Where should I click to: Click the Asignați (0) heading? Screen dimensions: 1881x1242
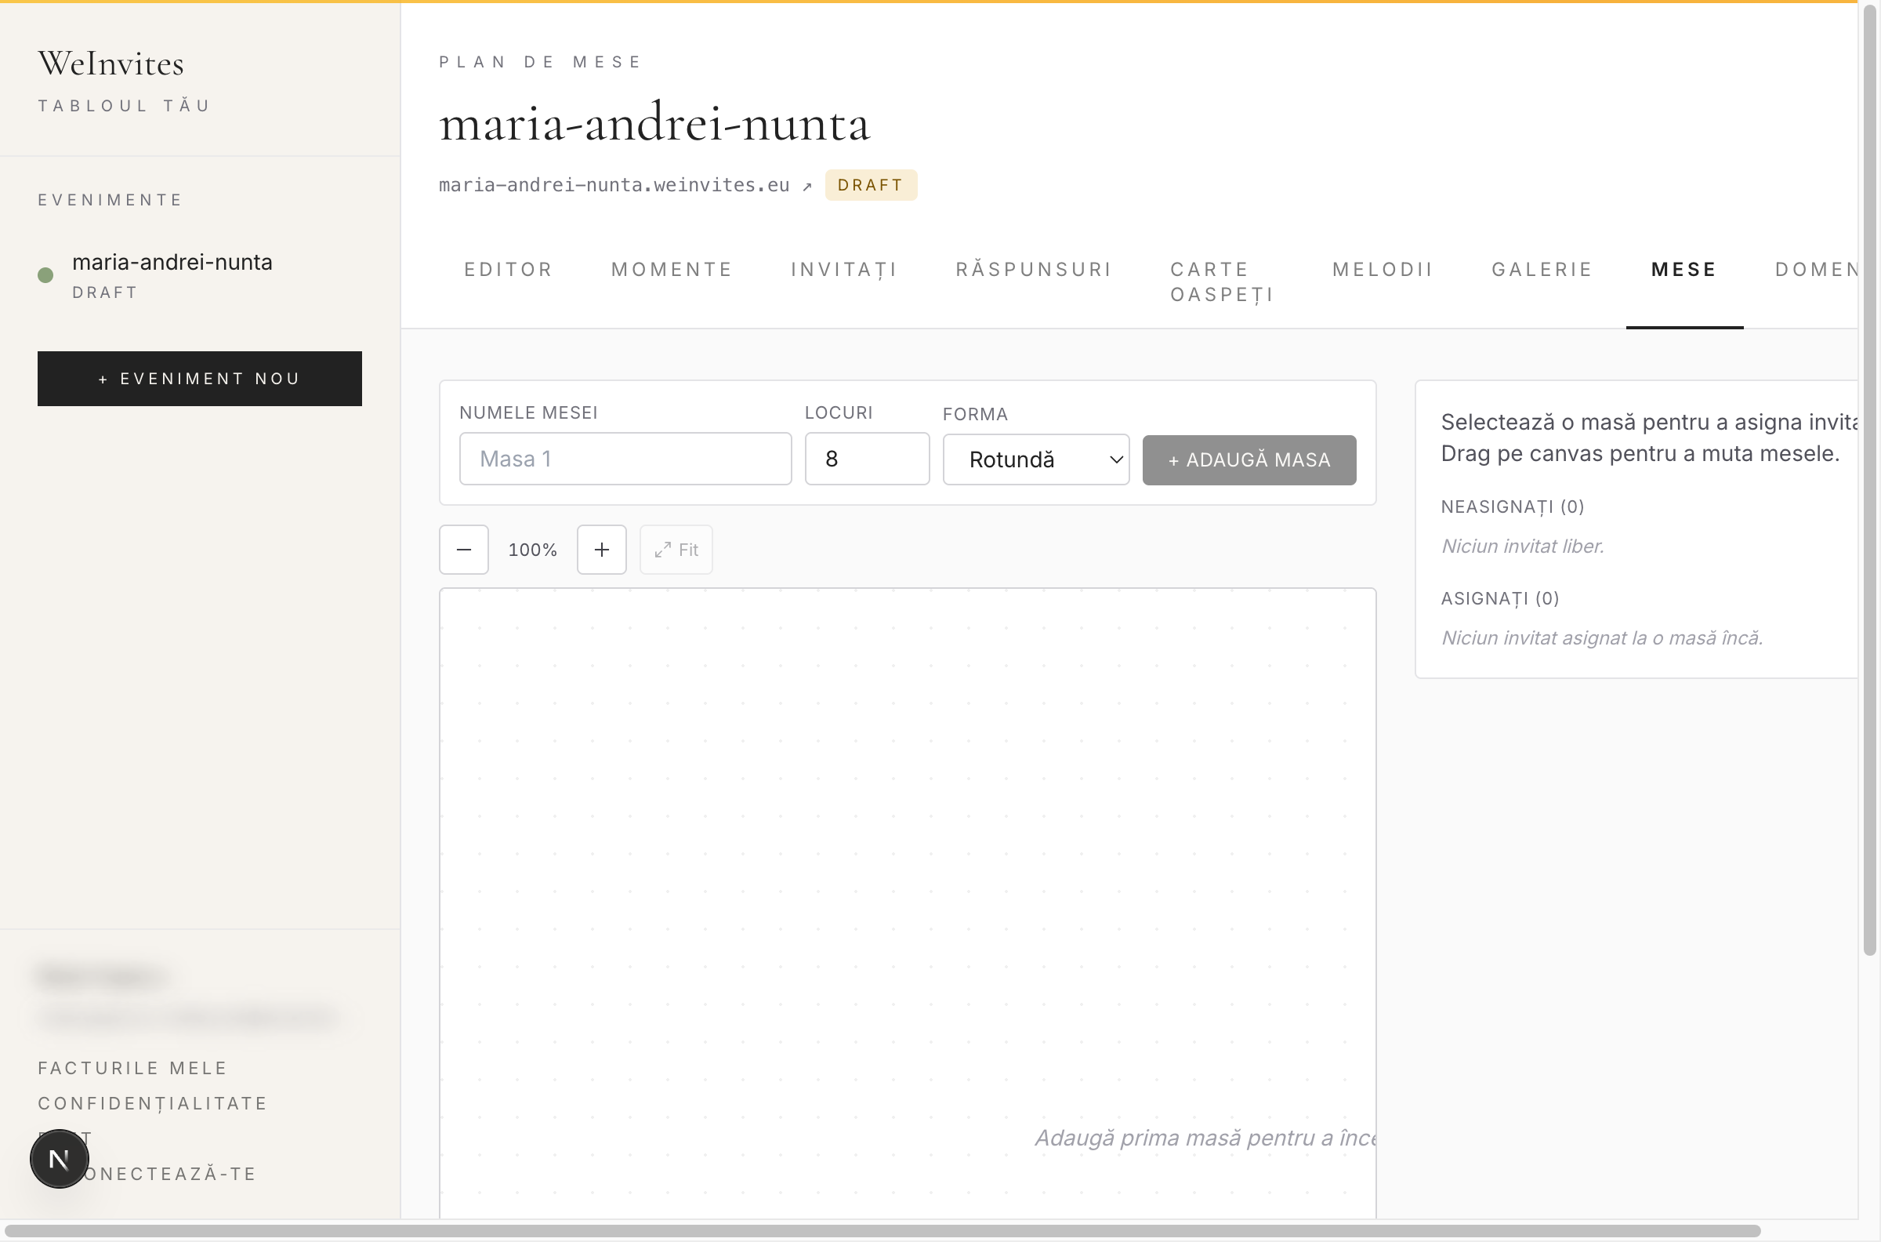[1499, 599]
